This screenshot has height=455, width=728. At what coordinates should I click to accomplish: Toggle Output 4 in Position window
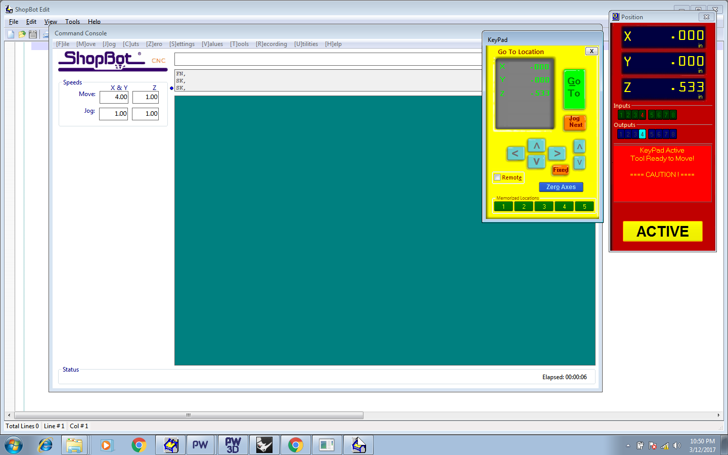642,134
